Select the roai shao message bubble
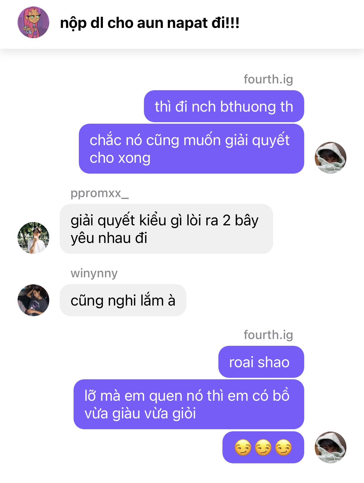The image size is (364, 483). click(x=261, y=362)
